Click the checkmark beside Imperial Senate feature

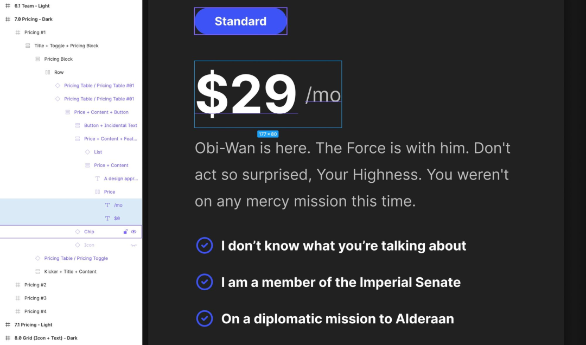[x=205, y=282]
